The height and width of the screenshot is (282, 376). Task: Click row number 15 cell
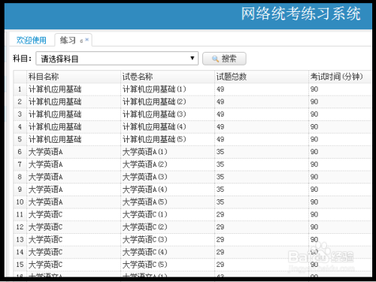click(20, 265)
